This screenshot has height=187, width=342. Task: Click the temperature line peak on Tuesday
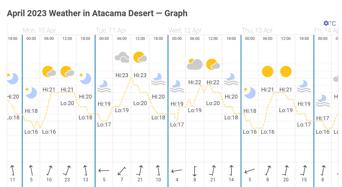point(131,79)
